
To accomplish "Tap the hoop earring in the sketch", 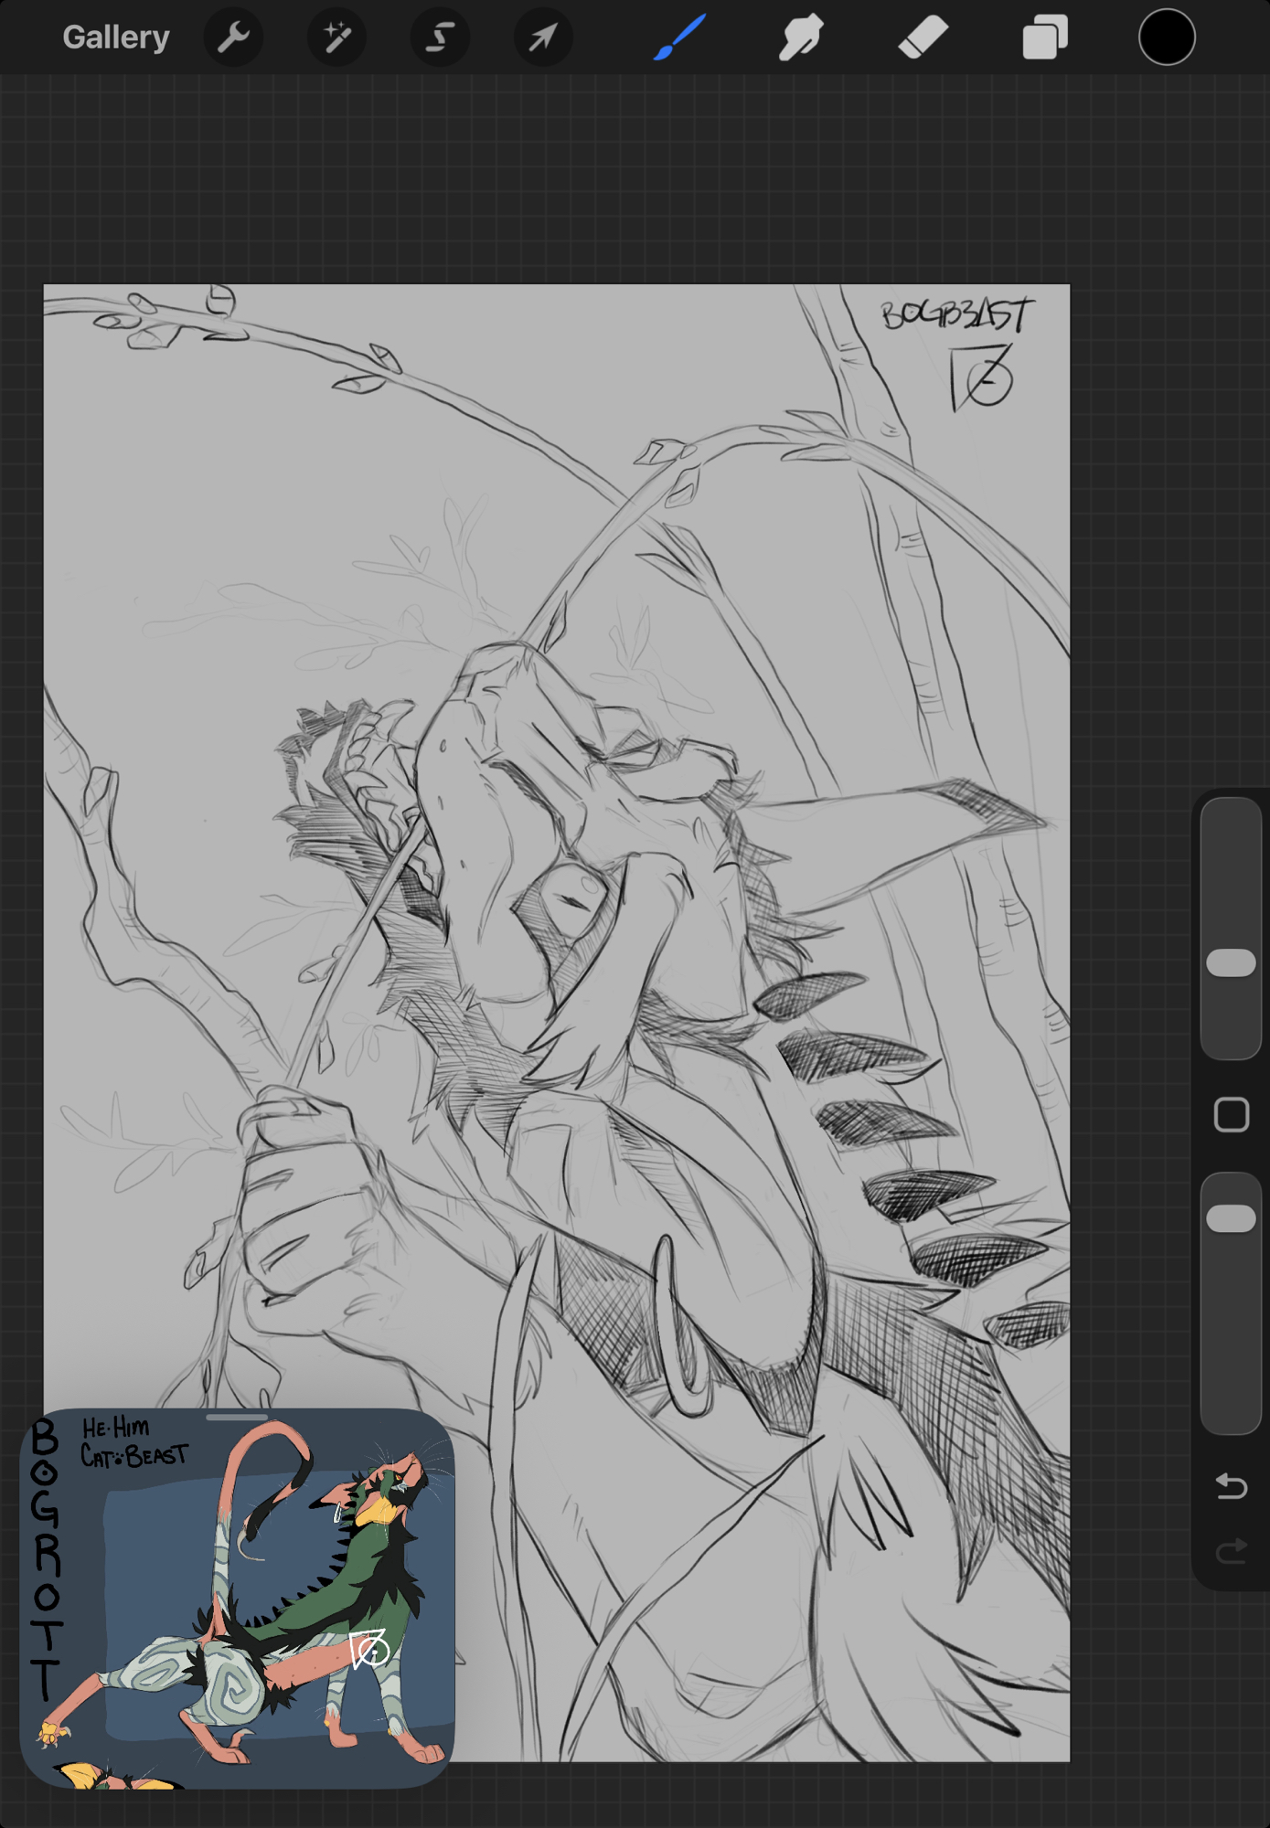I will 677,1325.
